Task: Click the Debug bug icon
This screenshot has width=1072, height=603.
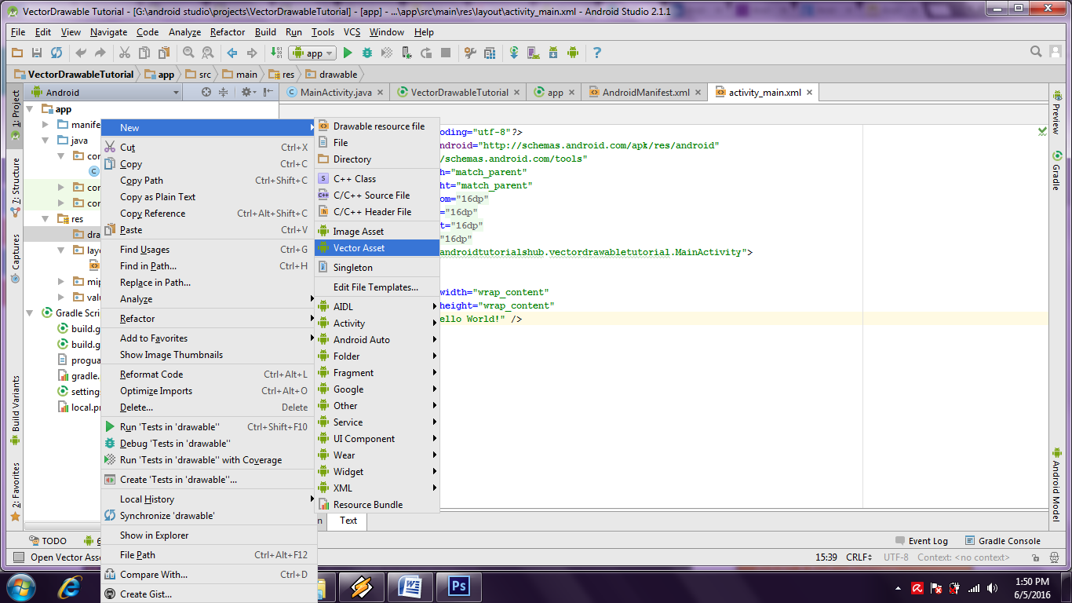Action: [367, 53]
